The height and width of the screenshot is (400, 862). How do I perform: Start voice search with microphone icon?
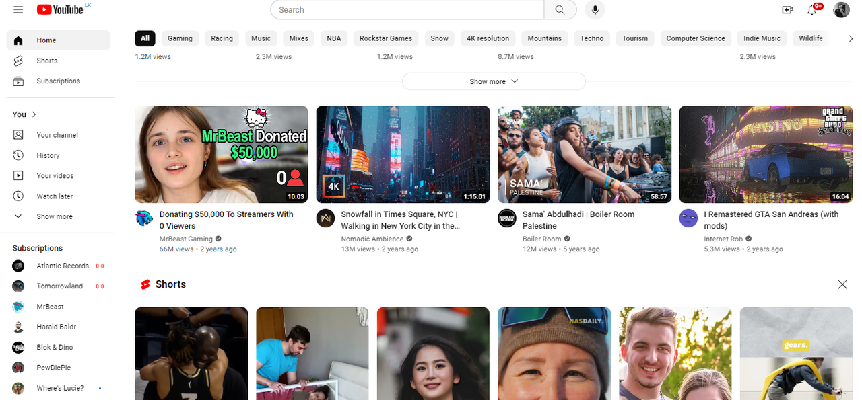pyautogui.click(x=595, y=10)
